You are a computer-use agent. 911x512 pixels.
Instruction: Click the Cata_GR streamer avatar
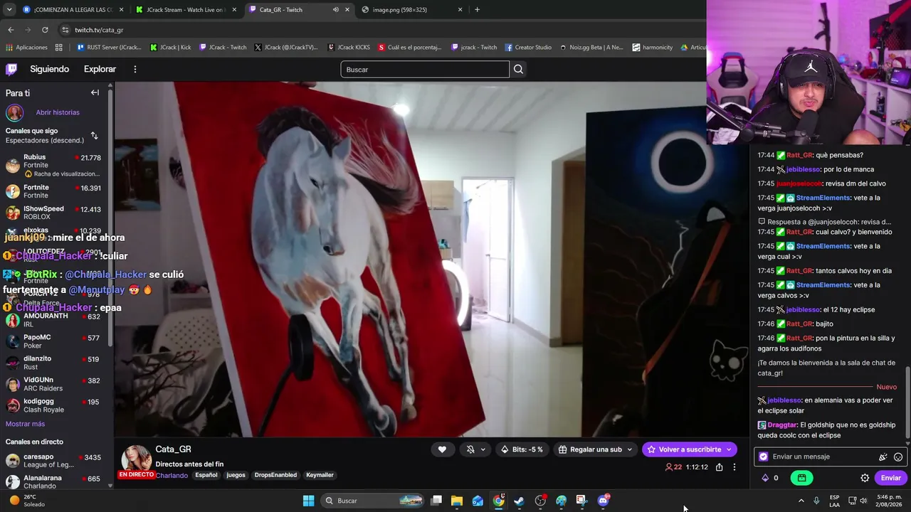tap(136, 459)
